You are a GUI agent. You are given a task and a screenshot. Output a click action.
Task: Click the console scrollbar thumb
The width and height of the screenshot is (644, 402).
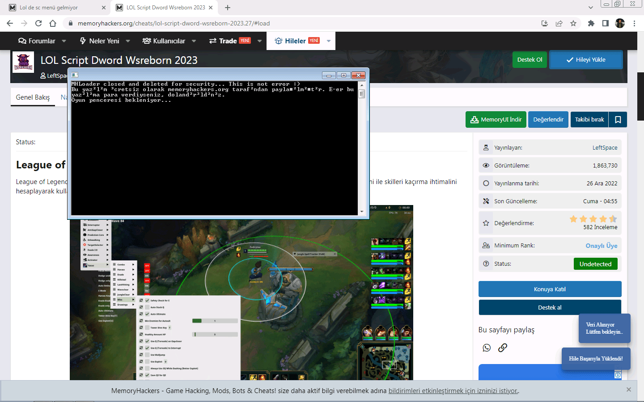[x=361, y=94]
